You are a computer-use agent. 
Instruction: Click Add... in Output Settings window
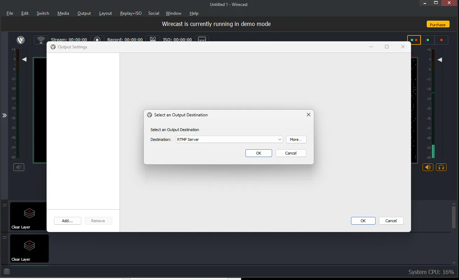click(68, 221)
